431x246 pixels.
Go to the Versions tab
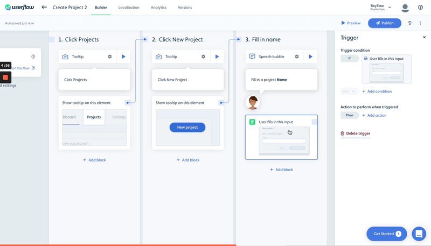[x=185, y=8]
